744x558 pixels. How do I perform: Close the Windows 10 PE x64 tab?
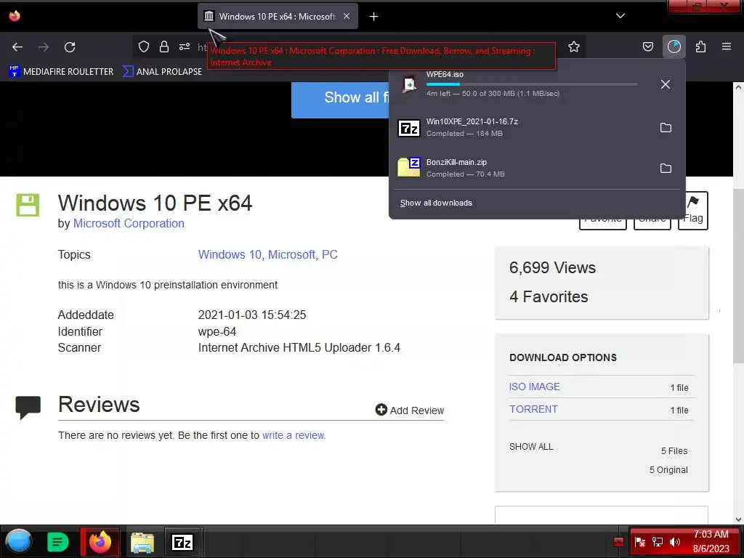coord(347,16)
